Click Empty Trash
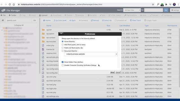Image resolution: width=180 pixels, height=101 pixels. coord(150,20)
